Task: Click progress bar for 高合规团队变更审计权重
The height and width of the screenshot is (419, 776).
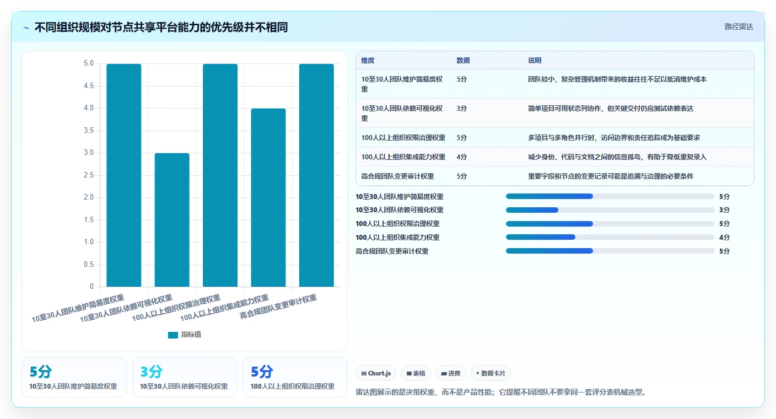Action: 610,251
